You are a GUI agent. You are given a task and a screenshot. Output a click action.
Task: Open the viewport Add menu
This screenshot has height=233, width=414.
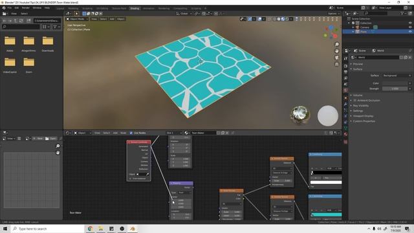(x=112, y=19)
